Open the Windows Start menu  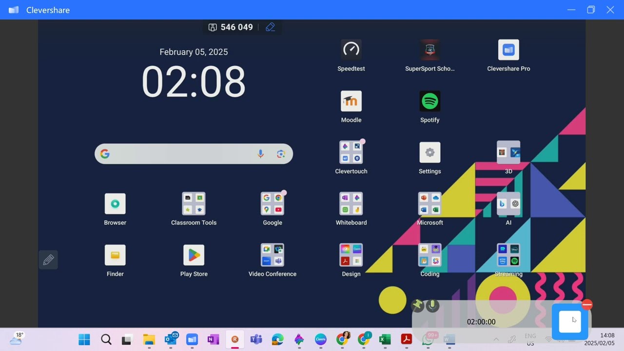[x=84, y=339]
